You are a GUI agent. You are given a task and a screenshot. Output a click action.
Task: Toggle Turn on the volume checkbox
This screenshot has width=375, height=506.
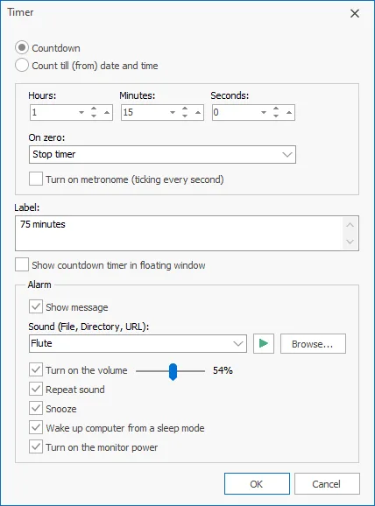tap(36, 369)
